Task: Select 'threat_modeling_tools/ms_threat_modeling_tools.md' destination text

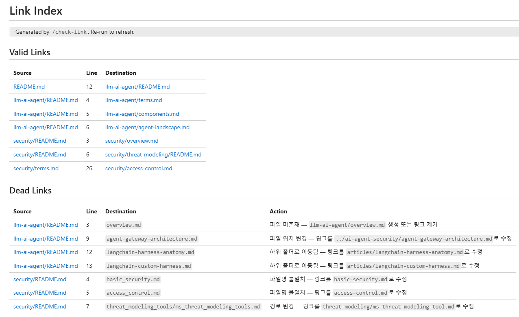Action: click(183, 306)
